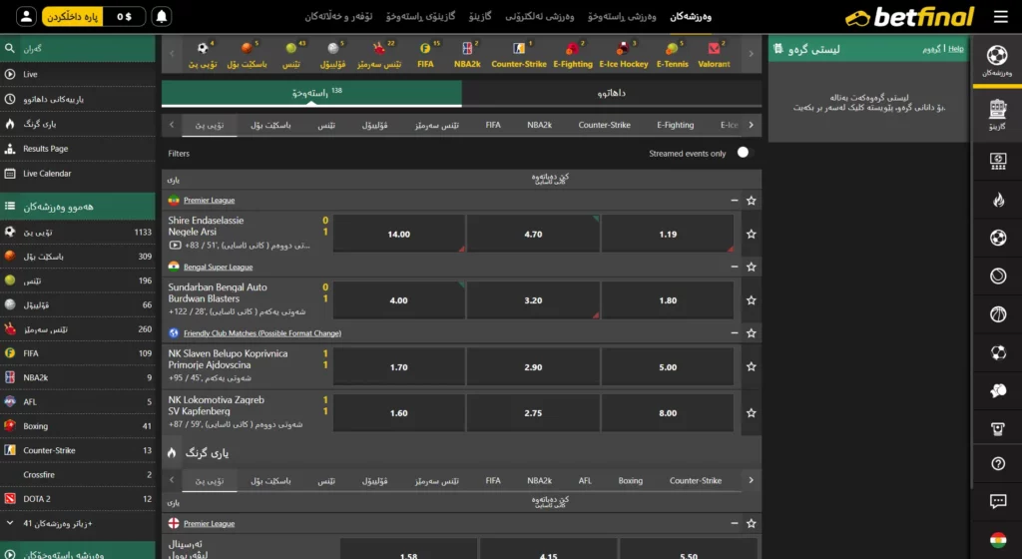Advance lower sports tab strip right arrow

tap(751, 480)
